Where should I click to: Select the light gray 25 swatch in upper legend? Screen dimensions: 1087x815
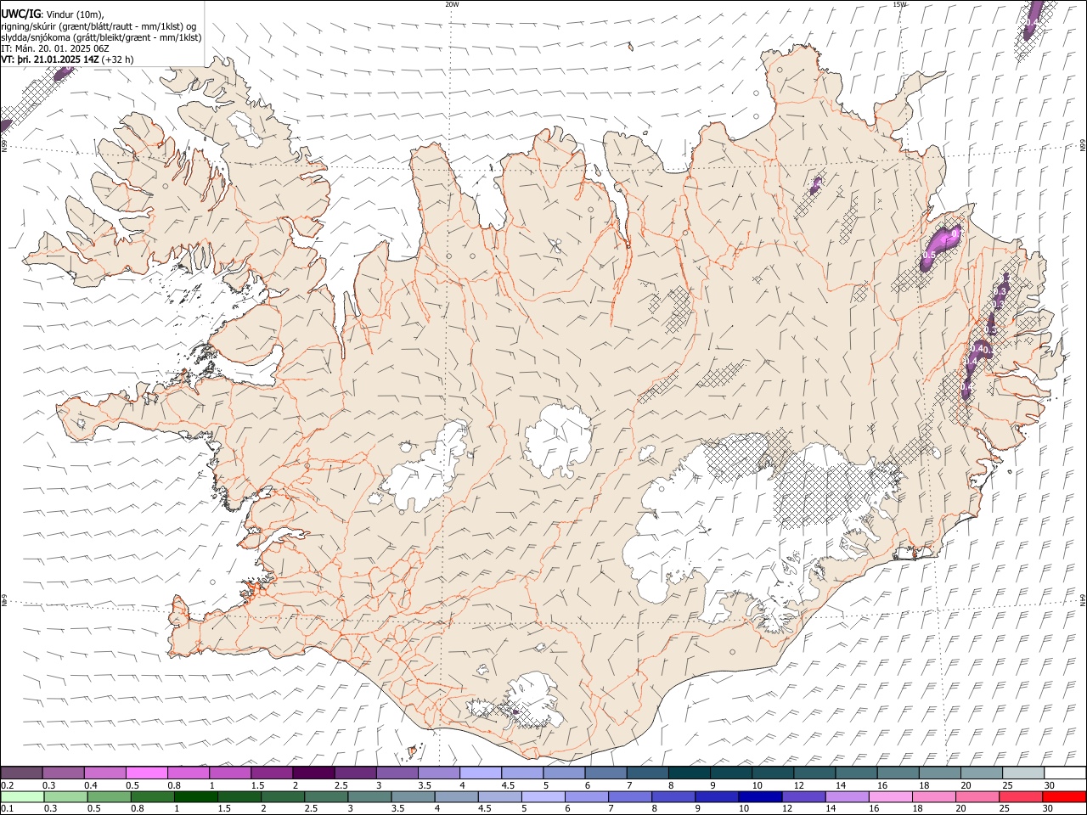click(1022, 773)
